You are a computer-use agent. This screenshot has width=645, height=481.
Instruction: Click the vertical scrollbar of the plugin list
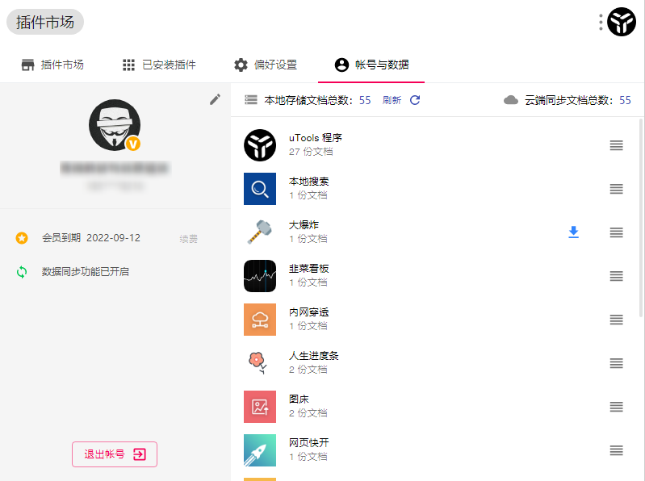point(641,218)
